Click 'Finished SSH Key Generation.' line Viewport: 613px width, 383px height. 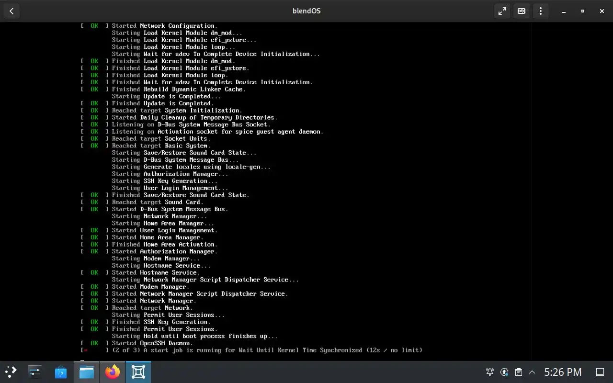(161, 322)
